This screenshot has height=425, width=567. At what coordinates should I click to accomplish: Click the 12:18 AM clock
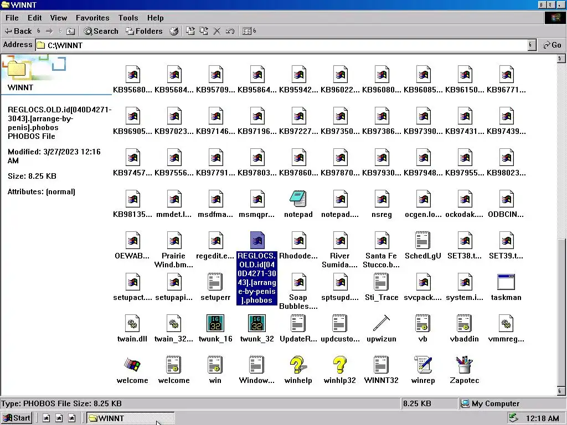pos(542,418)
